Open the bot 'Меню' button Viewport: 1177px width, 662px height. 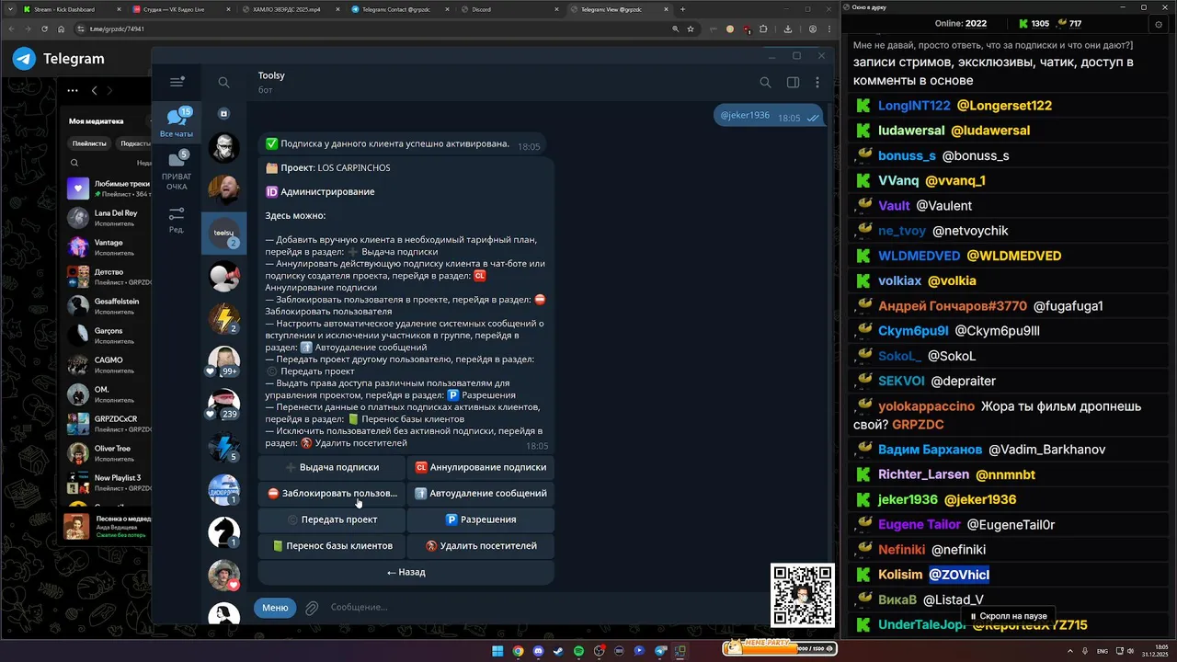pyautogui.click(x=275, y=607)
